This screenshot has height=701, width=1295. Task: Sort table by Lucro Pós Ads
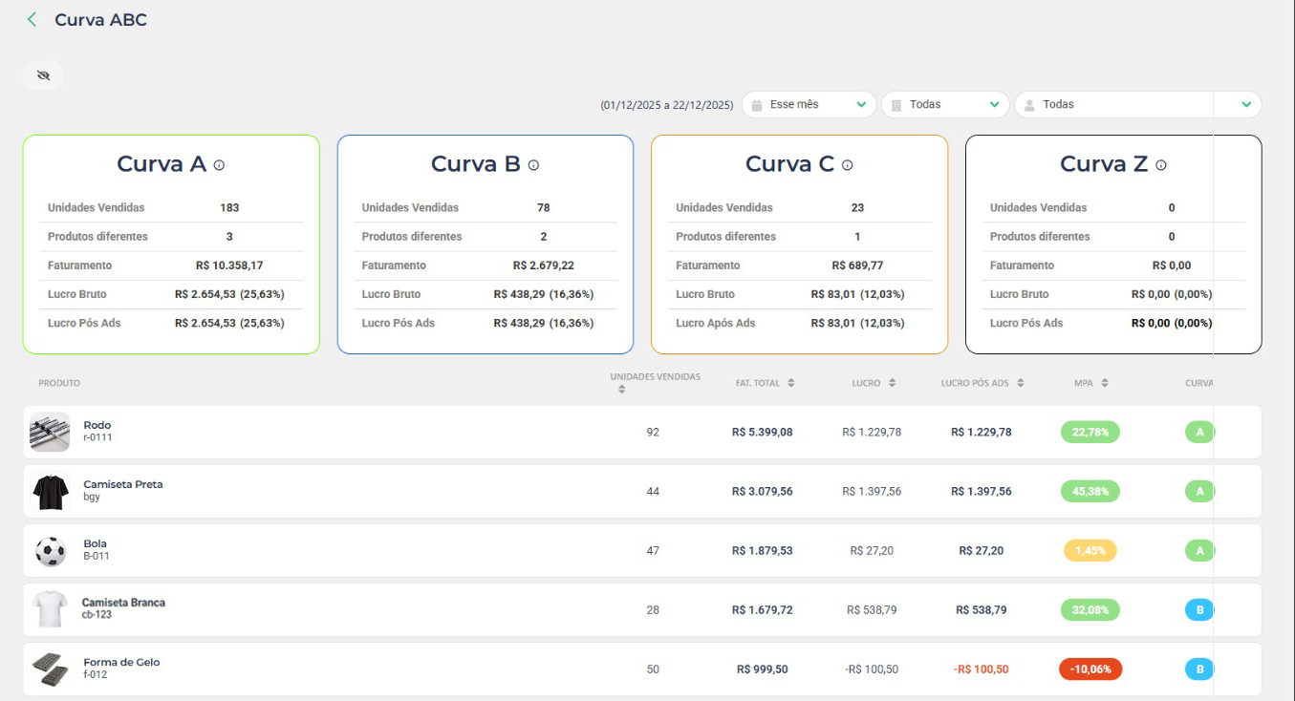pyautogui.click(x=1021, y=383)
